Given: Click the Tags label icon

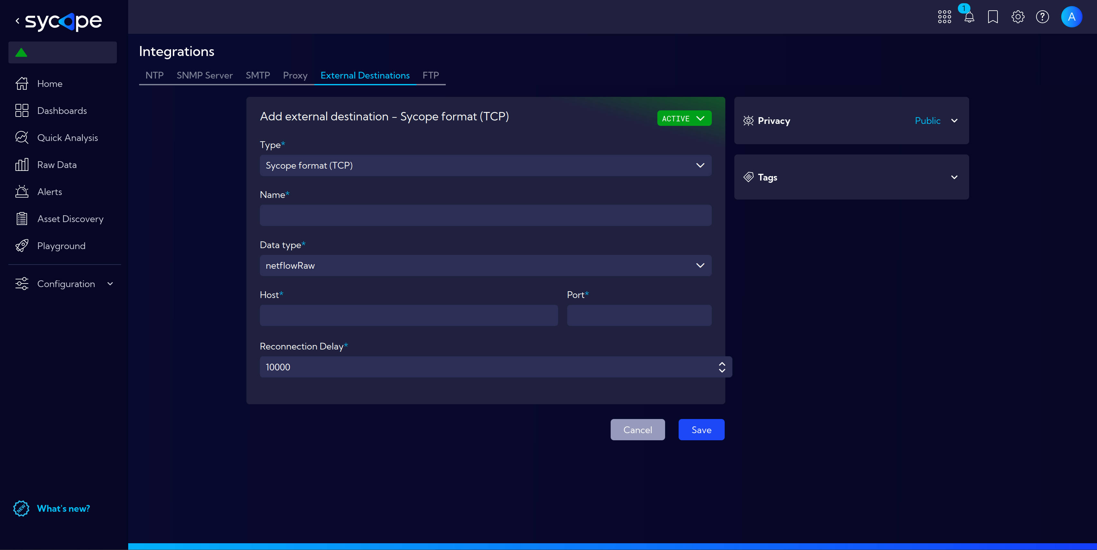Looking at the screenshot, I should pyautogui.click(x=748, y=177).
